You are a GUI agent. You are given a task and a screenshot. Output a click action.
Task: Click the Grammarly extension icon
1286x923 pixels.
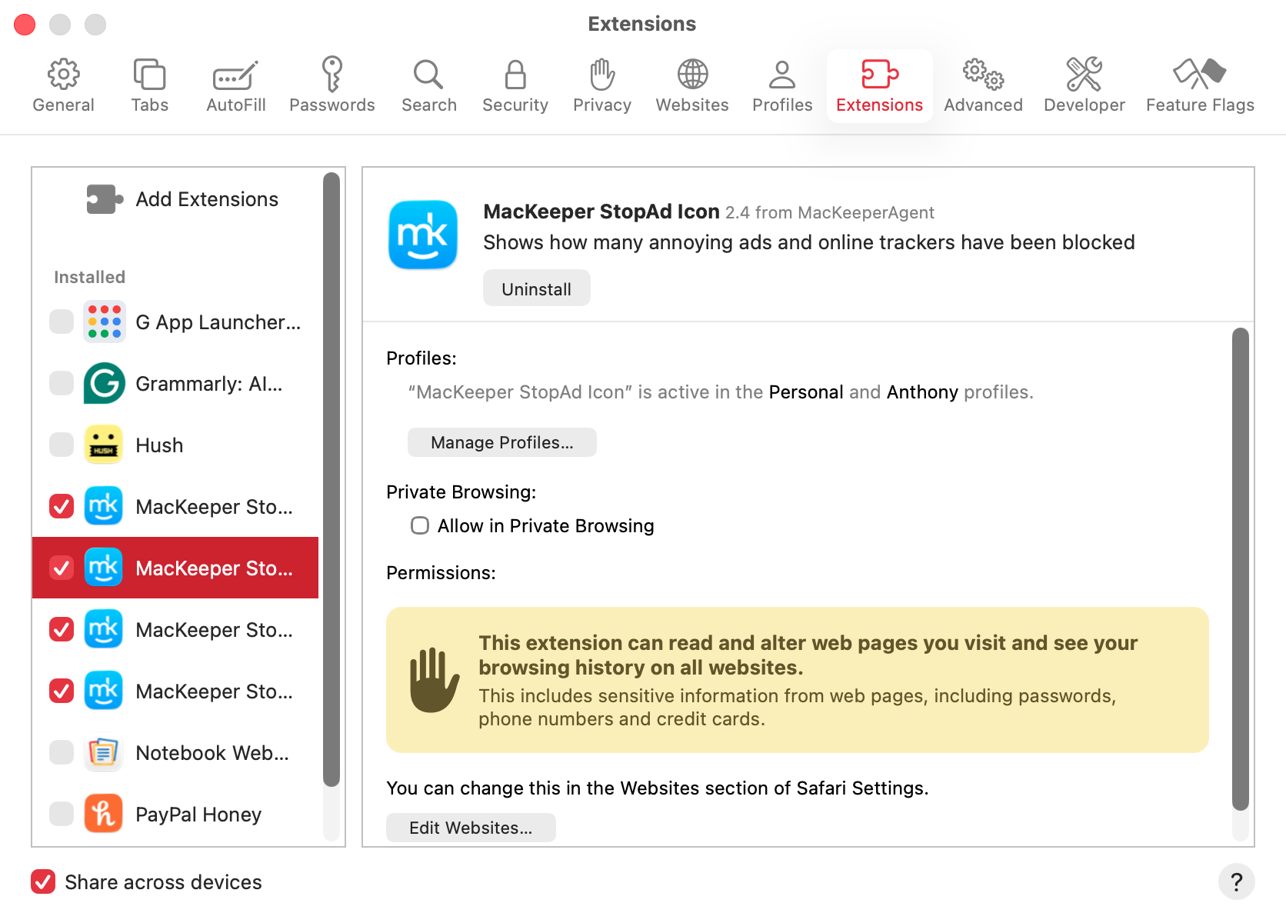click(104, 383)
